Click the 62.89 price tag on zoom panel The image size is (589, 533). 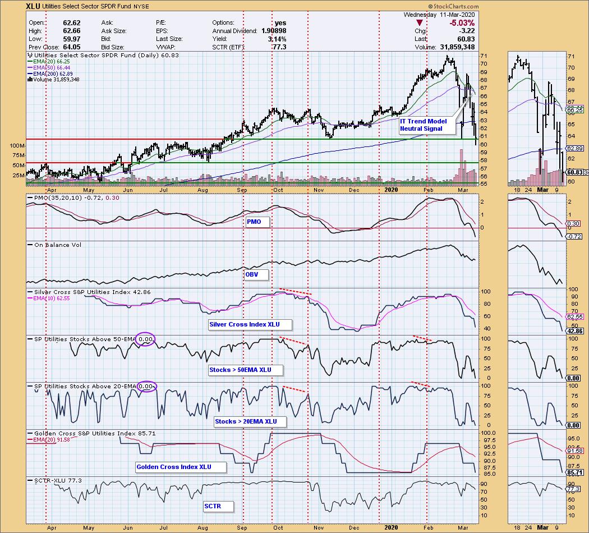click(575, 148)
